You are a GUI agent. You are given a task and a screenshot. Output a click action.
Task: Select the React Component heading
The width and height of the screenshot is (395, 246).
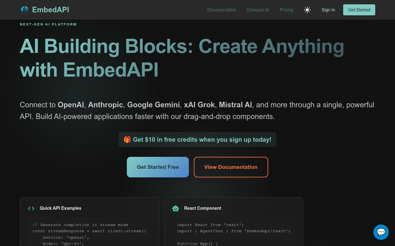[x=202, y=208]
